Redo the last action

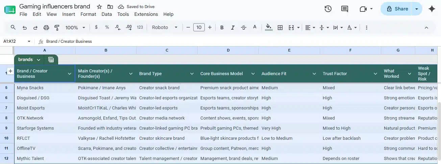(x=35, y=28)
